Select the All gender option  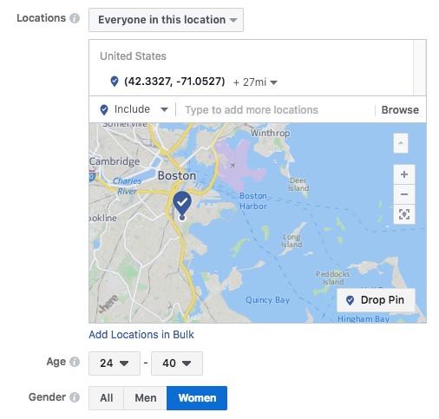[106, 398]
